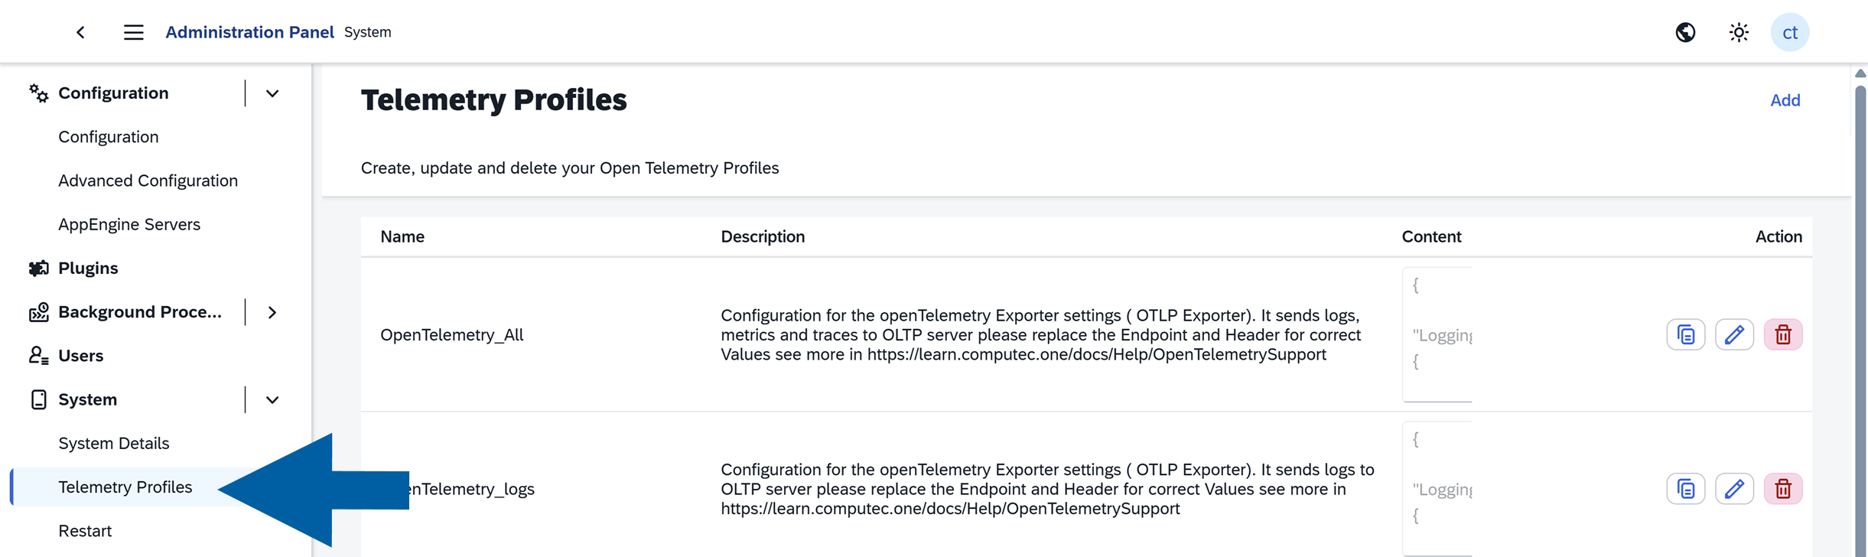Open Advanced Configuration
The height and width of the screenshot is (557, 1868).
pos(148,181)
